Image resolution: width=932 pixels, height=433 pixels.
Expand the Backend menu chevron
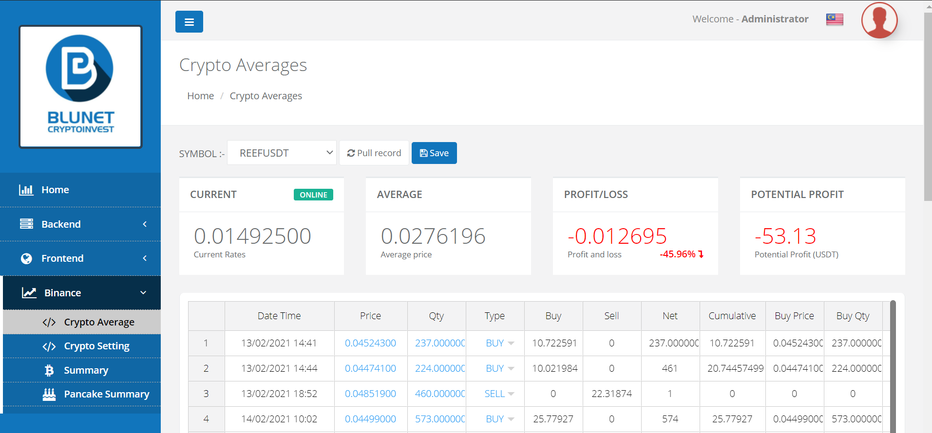coord(145,224)
